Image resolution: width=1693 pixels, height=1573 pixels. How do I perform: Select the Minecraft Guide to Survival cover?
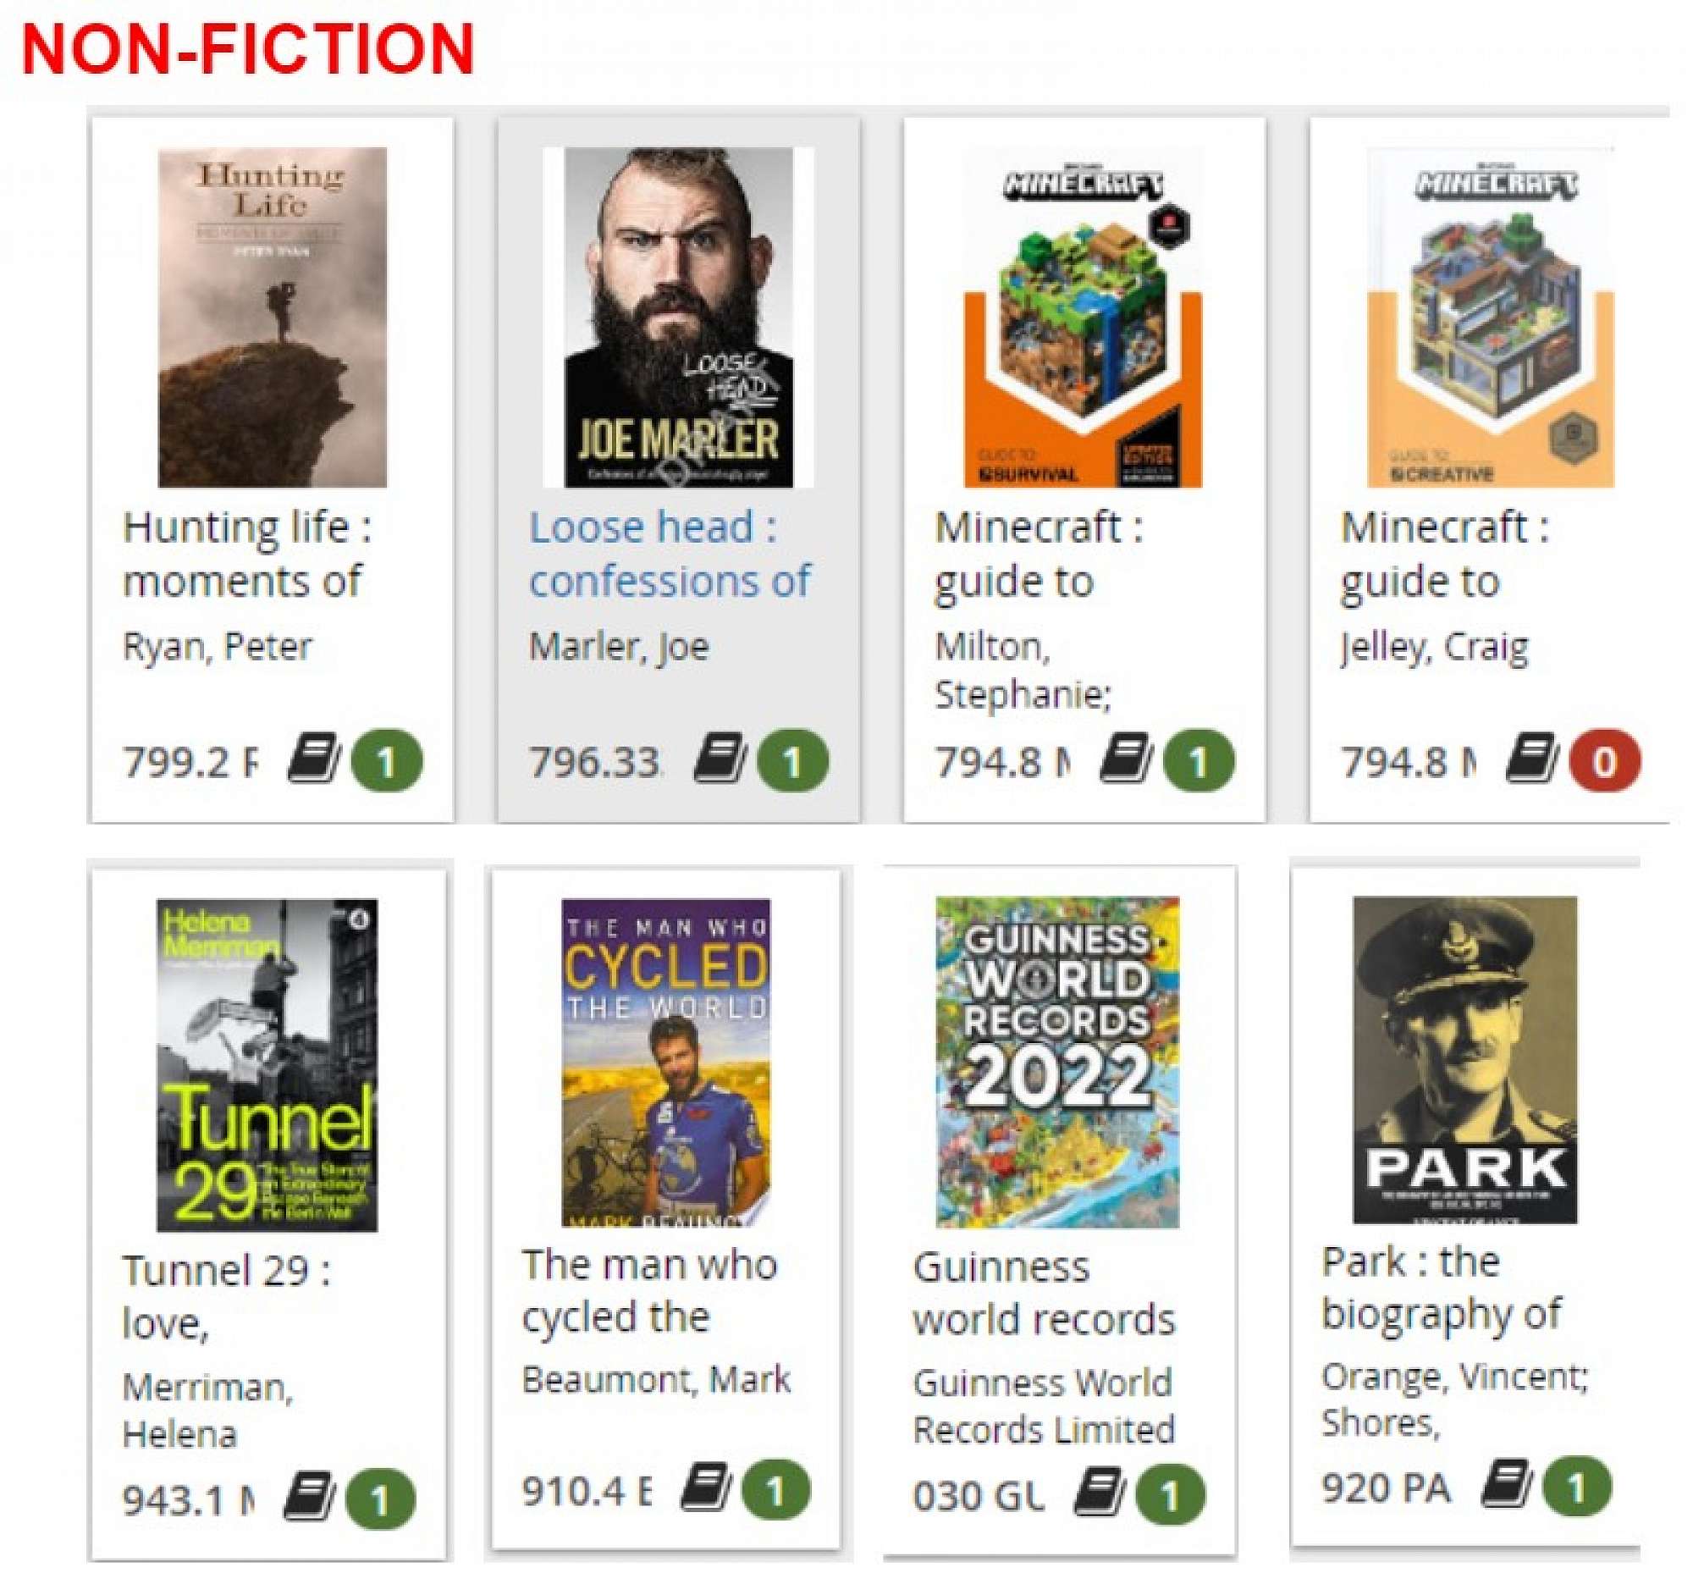pos(1082,317)
